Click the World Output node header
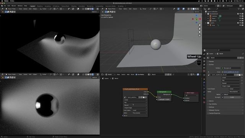This screenshot has height=138, width=245. click(191, 93)
